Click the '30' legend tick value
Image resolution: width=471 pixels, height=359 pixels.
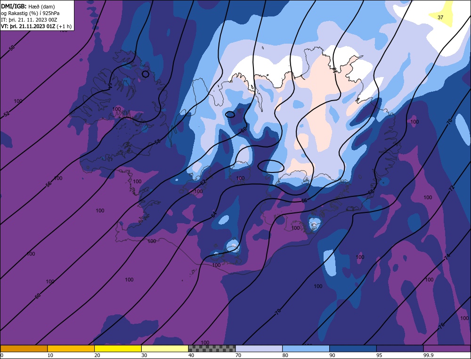click(144, 355)
